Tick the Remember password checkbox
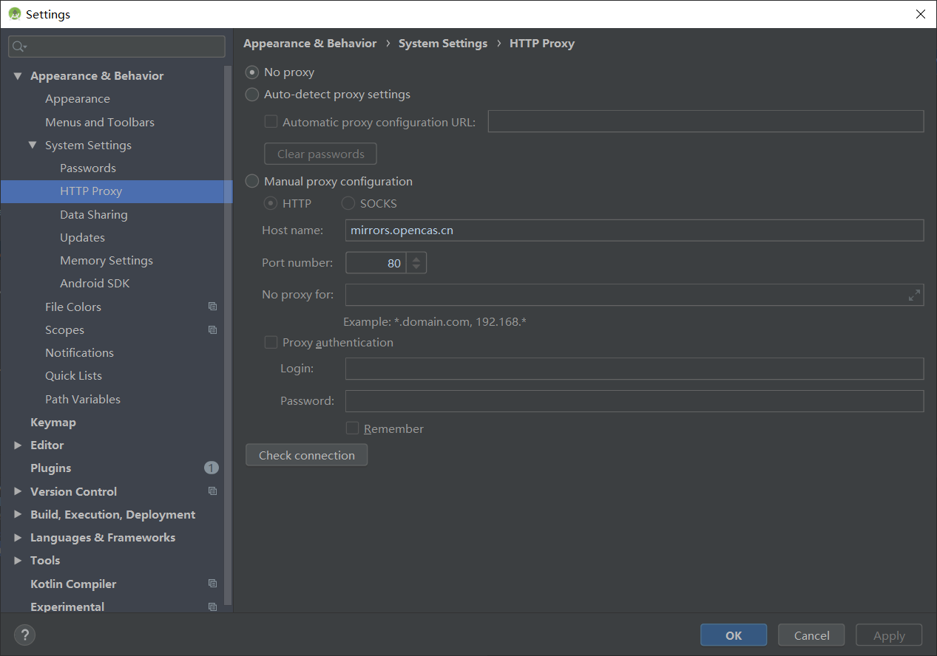The width and height of the screenshot is (937, 656). (352, 428)
